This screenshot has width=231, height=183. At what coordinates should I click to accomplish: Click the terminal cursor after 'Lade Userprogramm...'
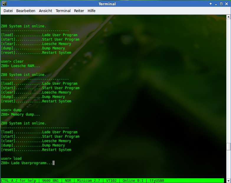click(x=53, y=163)
